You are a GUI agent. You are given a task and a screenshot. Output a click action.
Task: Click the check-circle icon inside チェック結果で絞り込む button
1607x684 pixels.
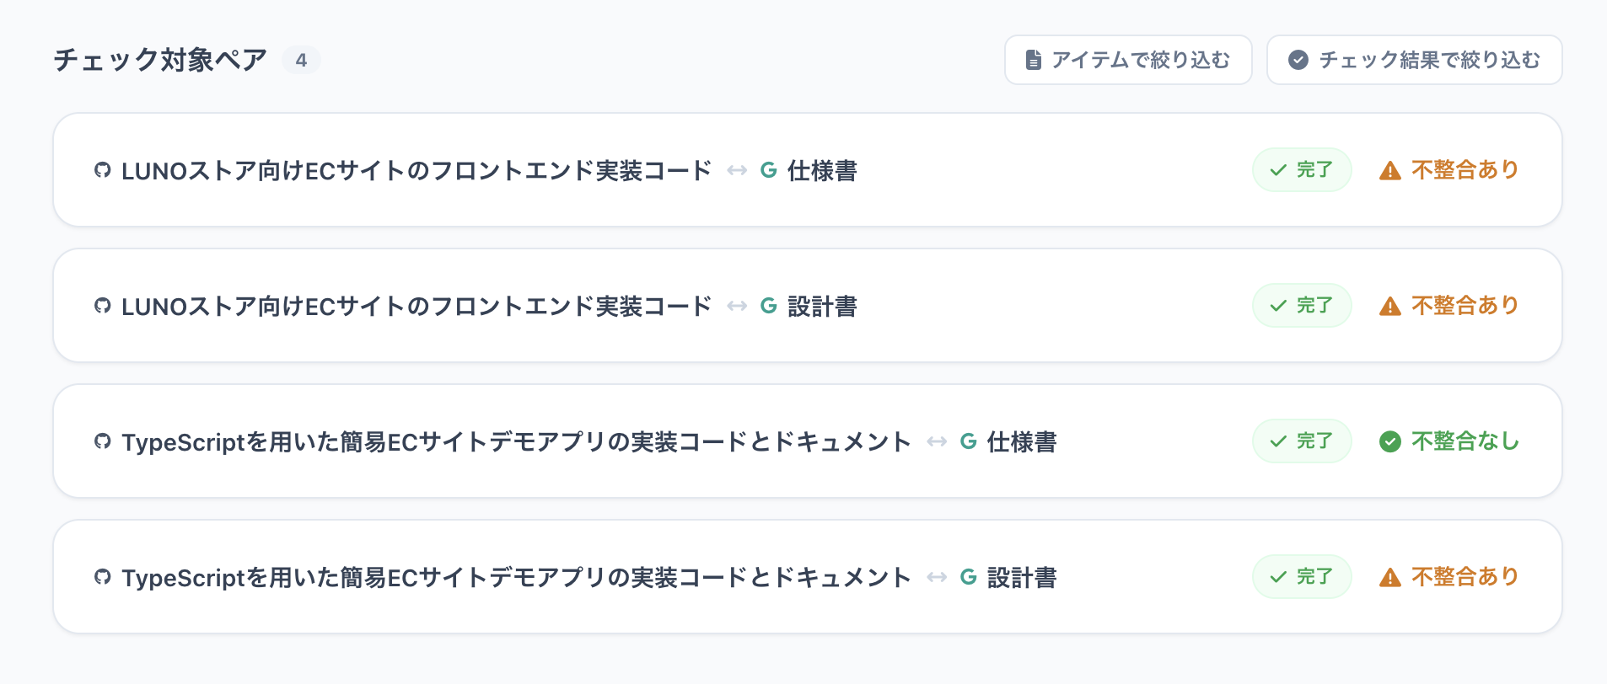tap(1298, 59)
